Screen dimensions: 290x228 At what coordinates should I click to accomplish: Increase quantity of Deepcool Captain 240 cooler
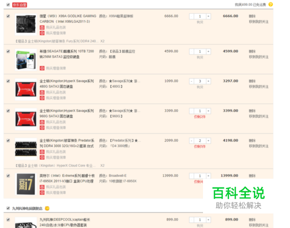click(x=208, y=220)
